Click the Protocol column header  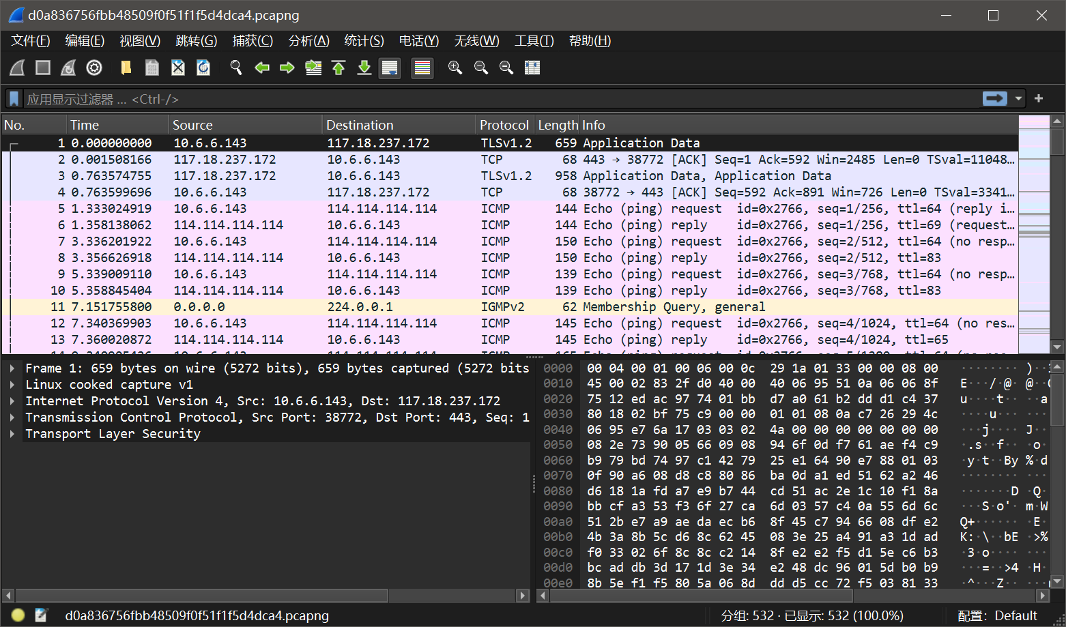[504, 125]
